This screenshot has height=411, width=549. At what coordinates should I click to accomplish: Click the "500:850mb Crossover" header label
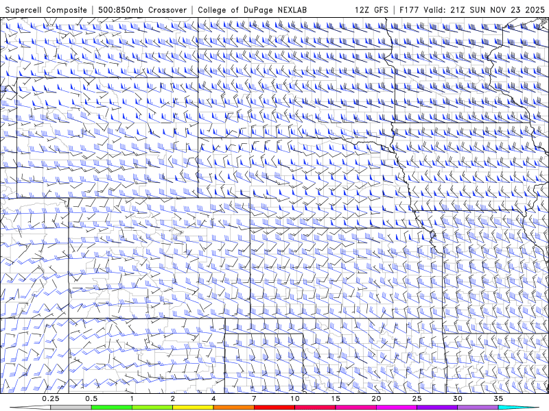coord(142,10)
